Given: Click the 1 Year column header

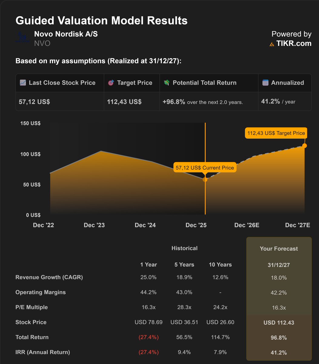Looking at the screenshot, I should [148, 265].
